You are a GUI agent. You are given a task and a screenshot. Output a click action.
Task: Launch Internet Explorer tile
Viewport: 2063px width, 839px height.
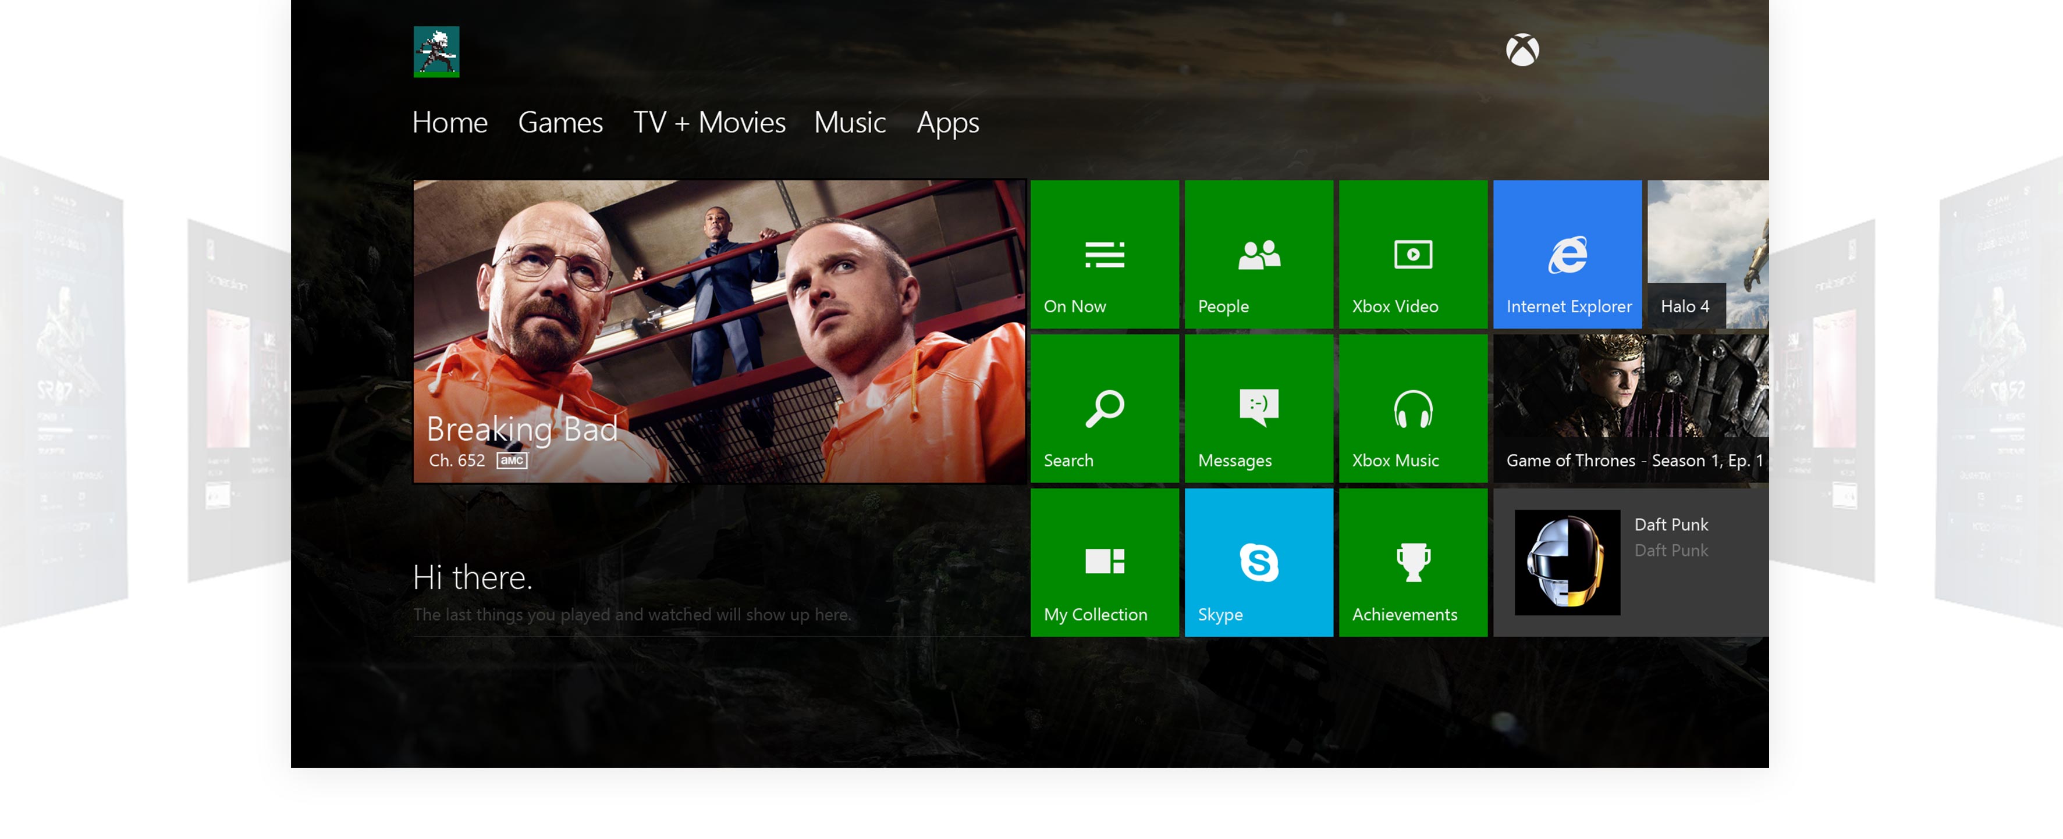[1567, 254]
